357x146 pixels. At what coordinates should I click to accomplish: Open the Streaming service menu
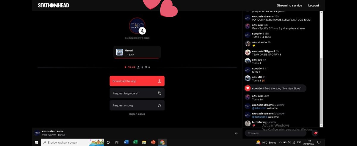point(289,5)
